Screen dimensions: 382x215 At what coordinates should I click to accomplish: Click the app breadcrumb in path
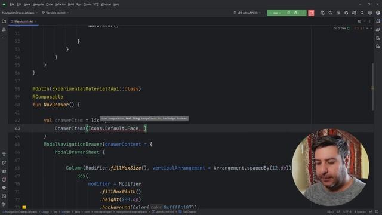pyautogui.click(x=45, y=212)
